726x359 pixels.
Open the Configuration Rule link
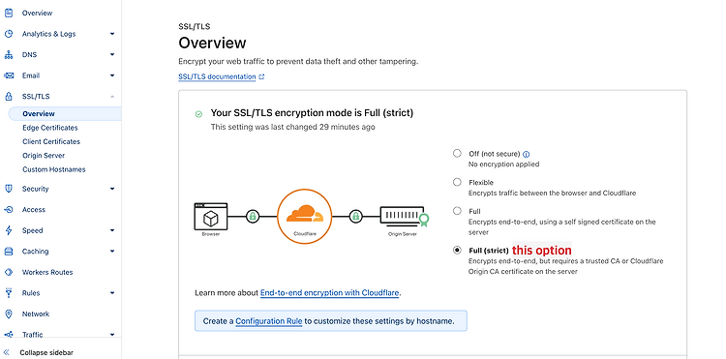(x=268, y=320)
